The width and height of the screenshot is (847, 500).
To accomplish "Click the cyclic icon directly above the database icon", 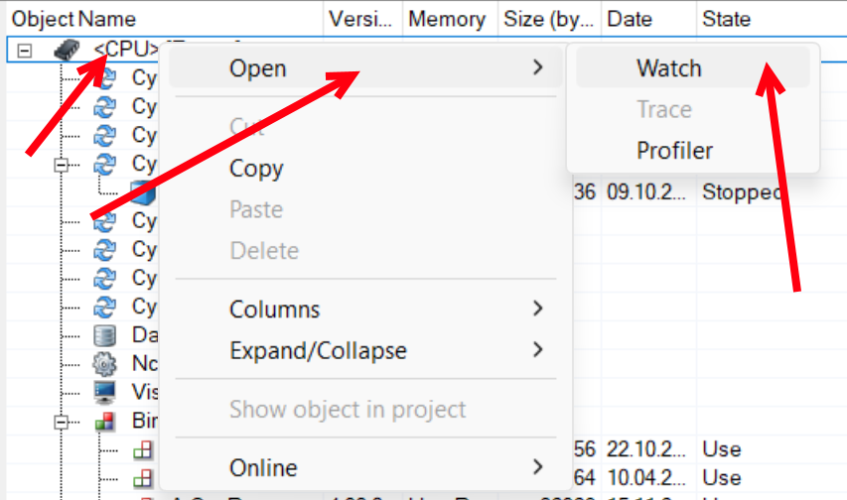I will coord(104,307).
